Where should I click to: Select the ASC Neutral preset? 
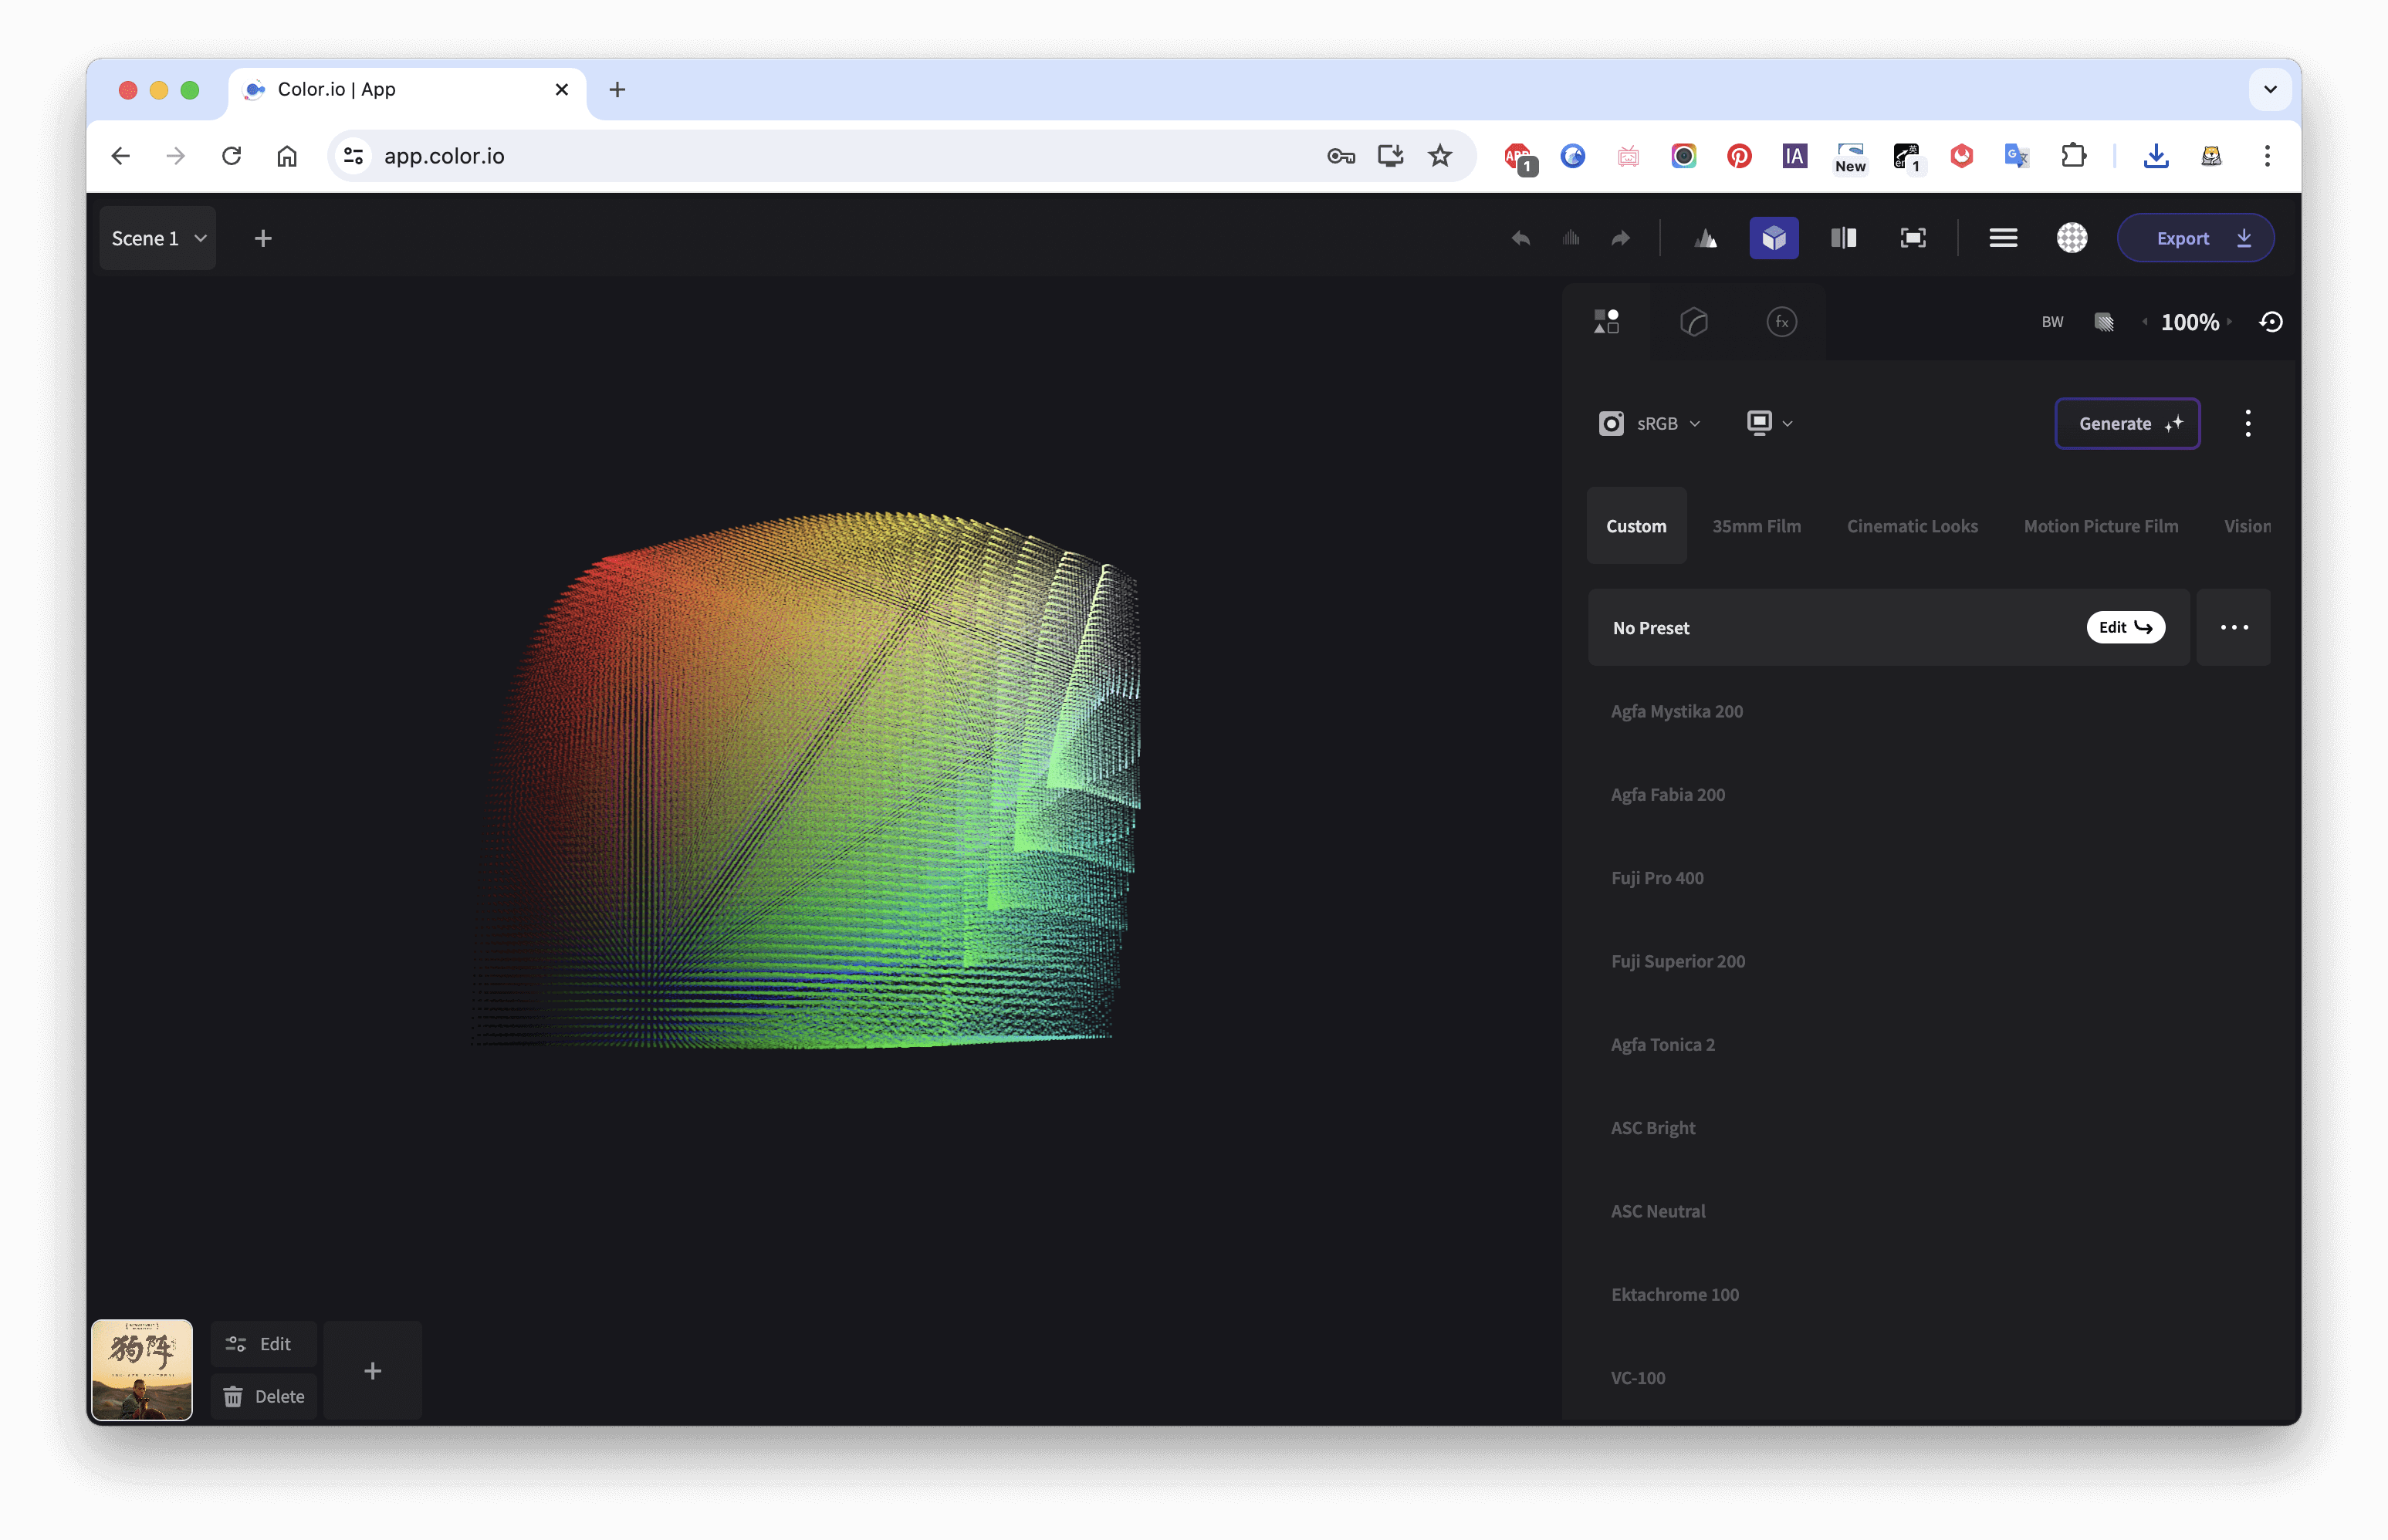click(x=1658, y=1211)
